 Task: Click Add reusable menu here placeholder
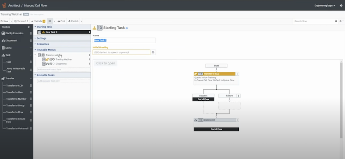pyautogui.click(x=63, y=69)
